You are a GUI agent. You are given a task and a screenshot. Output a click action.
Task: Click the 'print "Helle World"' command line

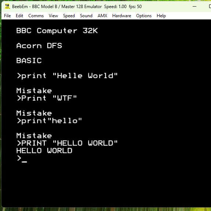click(x=67, y=76)
